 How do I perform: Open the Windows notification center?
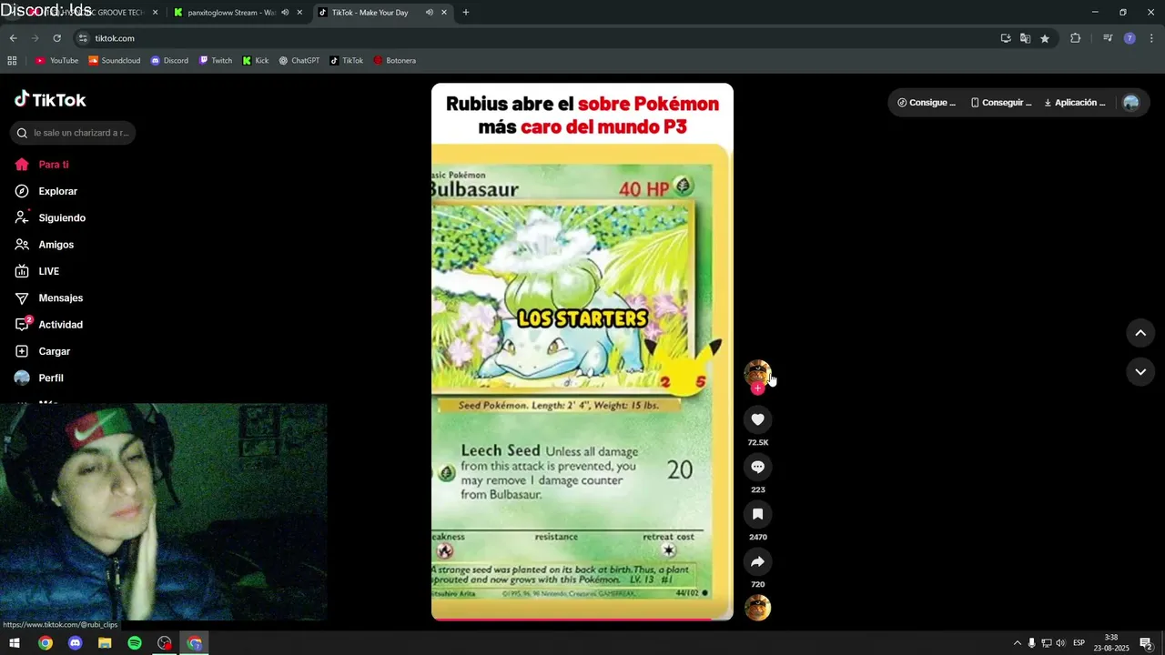(x=1146, y=643)
